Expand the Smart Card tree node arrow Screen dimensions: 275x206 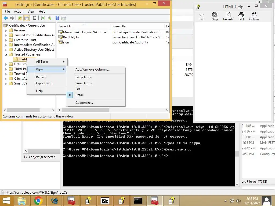[6, 84]
